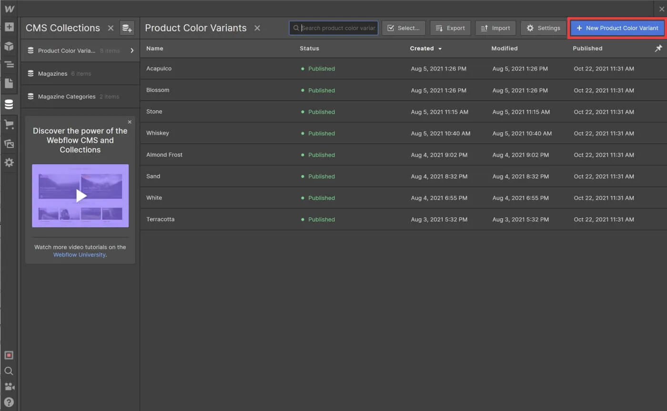Image resolution: width=667 pixels, height=411 pixels.
Task: Click Published status in Acapulco row
Action: (318, 69)
